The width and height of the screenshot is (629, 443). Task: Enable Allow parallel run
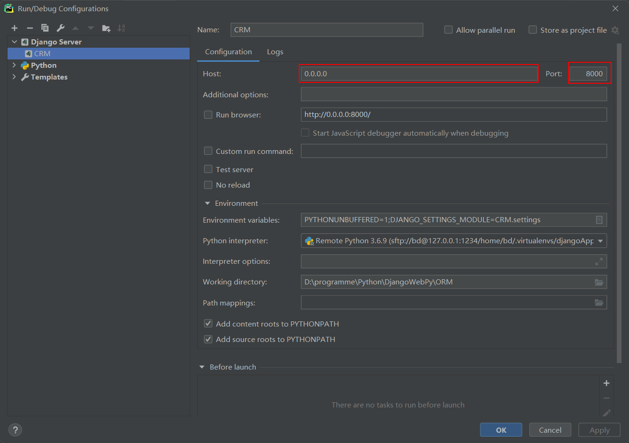[448, 30]
